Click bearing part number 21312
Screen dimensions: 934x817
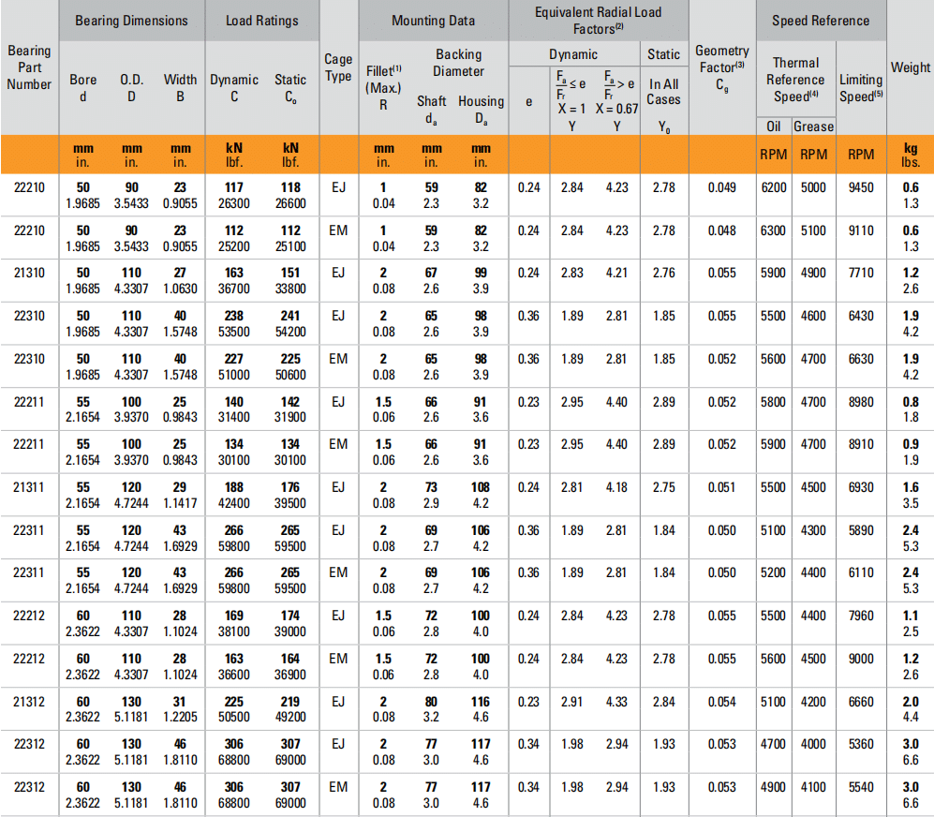29,702
